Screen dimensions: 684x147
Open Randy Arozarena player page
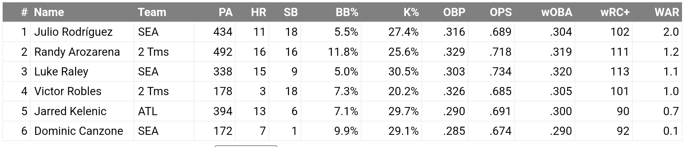(x=77, y=52)
